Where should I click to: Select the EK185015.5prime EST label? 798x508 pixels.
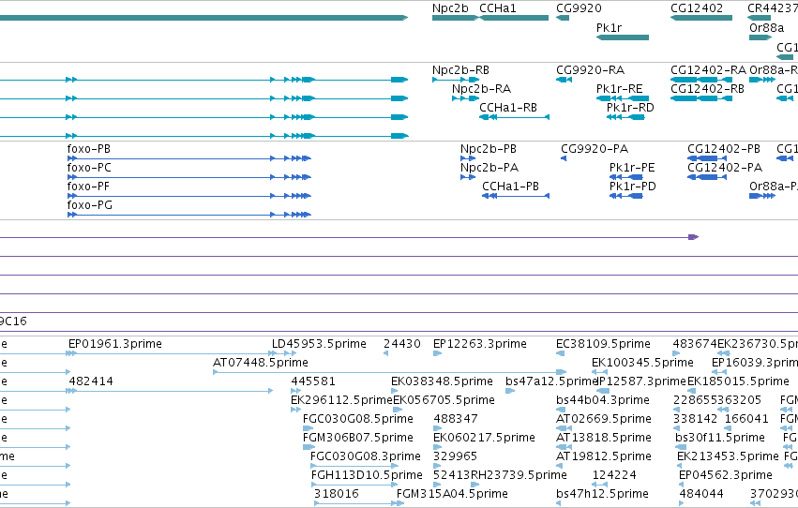click(x=738, y=381)
